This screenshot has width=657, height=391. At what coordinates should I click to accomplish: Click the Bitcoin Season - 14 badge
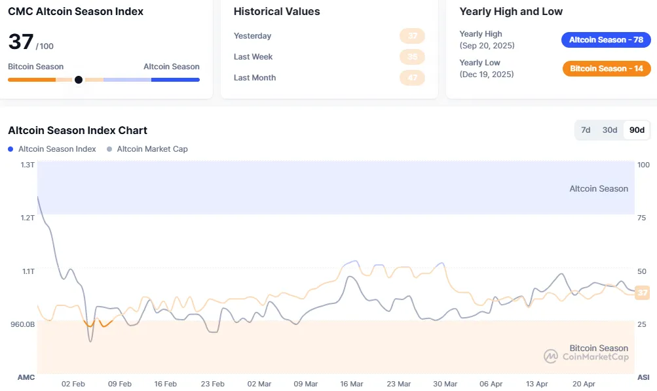(607, 69)
